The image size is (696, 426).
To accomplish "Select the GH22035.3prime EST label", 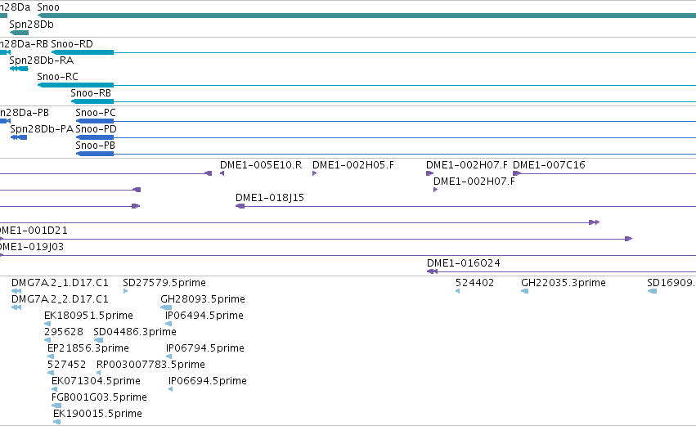I will (564, 283).
